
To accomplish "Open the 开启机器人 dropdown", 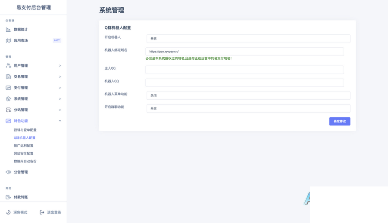I will pyautogui.click(x=248, y=39).
